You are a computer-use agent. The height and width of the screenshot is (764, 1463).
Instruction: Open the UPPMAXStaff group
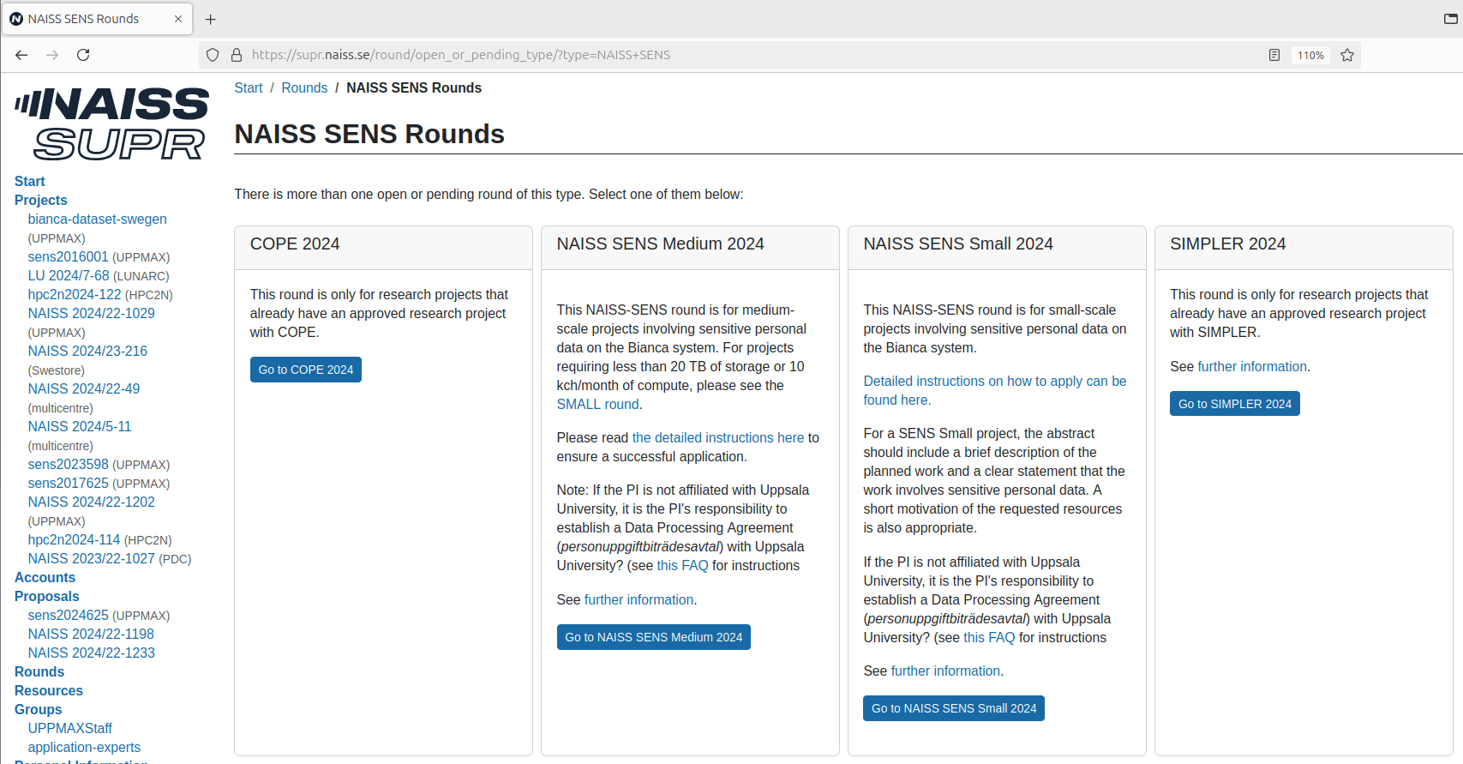point(70,728)
